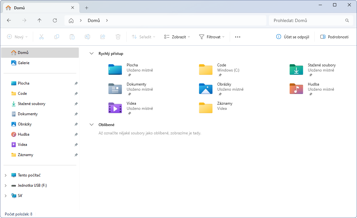
Task: Click the back arrow icon
Action: [x=9, y=20]
